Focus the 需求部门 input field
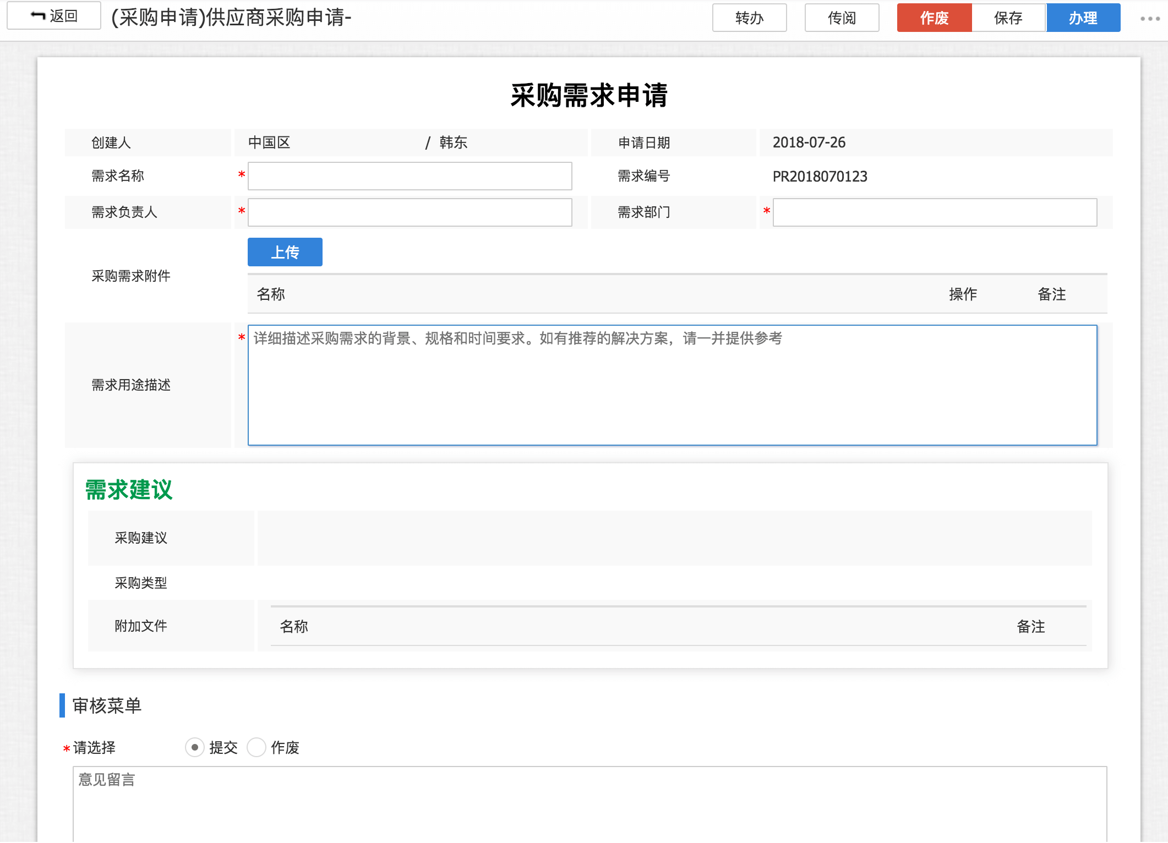 point(935,212)
